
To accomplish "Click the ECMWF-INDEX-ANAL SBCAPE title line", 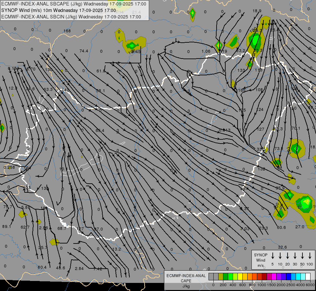I will click(74, 4).
